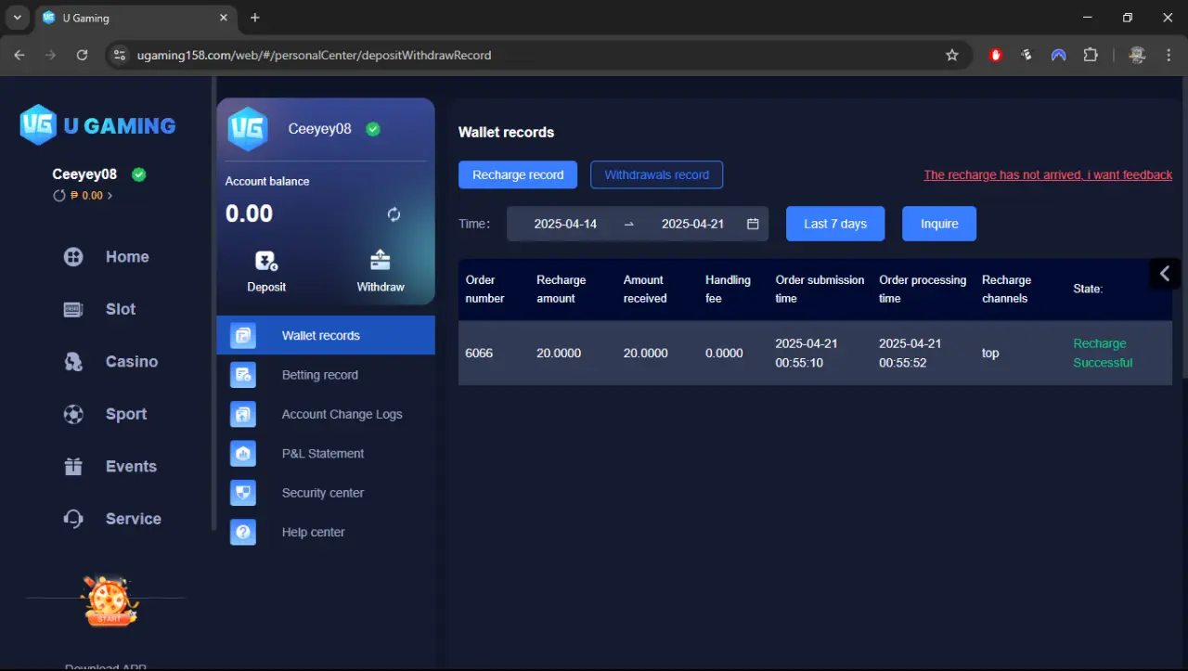Click the Inquire button

tap(939, 224)
